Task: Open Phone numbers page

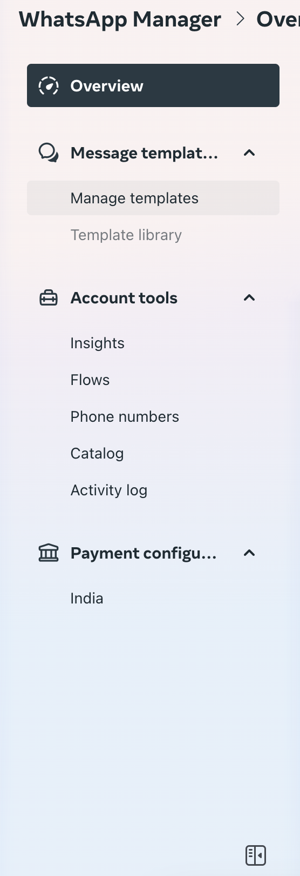Action: tap(125, 417)
